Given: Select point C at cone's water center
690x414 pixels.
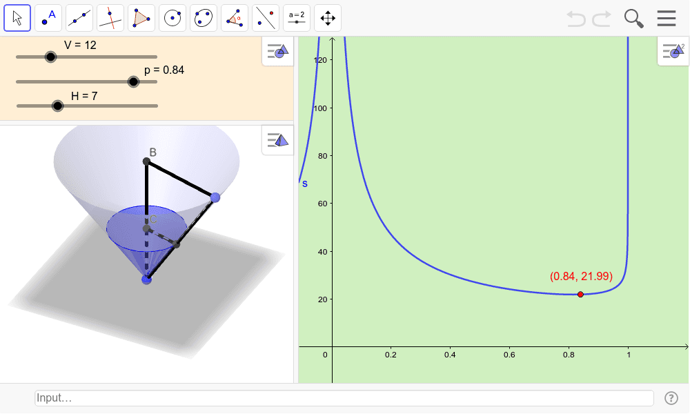Looking at the screenshot, I should point(146,229).
